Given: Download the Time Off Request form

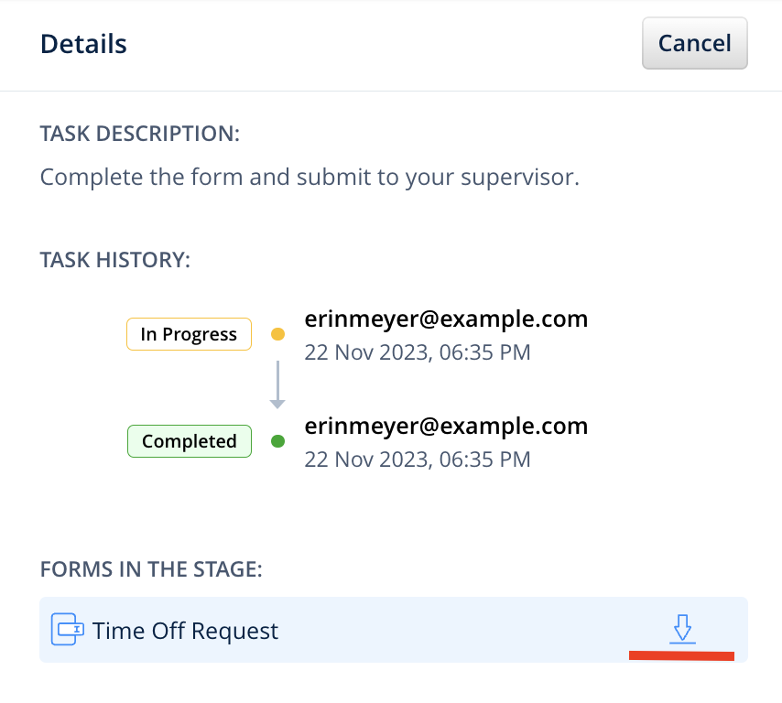Looking at the screenshot, I should click(681, 629).
